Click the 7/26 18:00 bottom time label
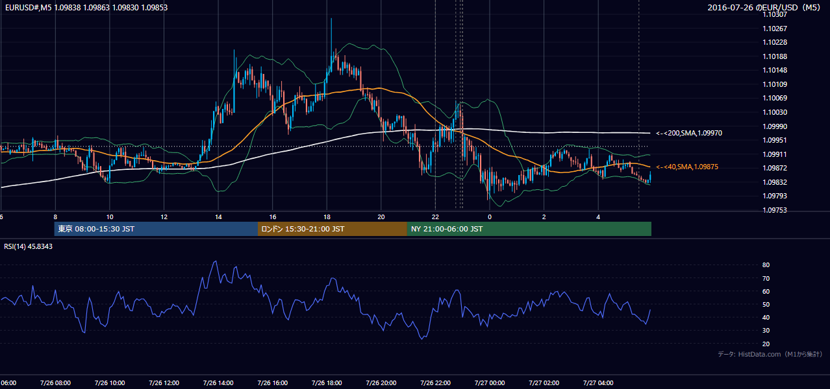This screenshot has height=389, width=830. pos(327,383)
